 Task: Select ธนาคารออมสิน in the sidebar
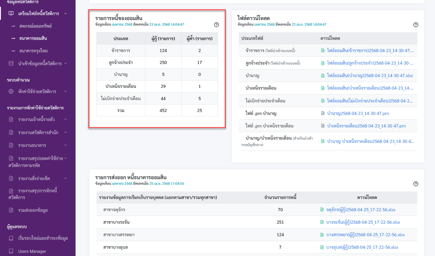[33, 38]
